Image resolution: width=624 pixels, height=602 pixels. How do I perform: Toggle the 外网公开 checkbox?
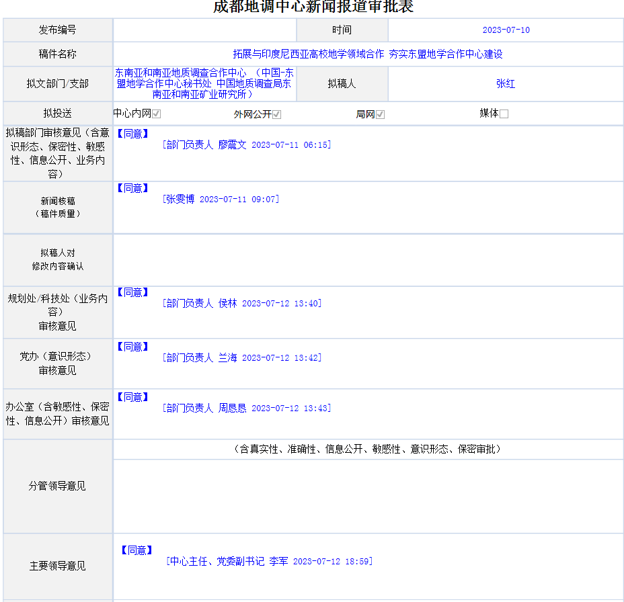point(276,114)
